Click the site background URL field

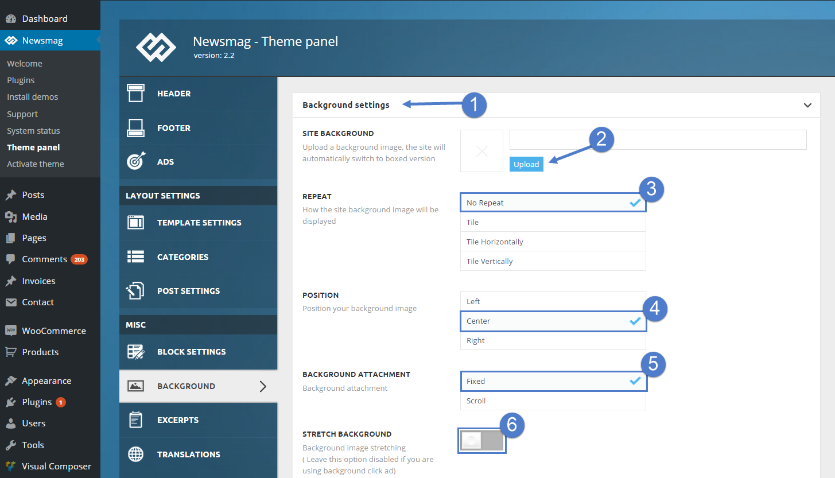[x=658, y=139]
